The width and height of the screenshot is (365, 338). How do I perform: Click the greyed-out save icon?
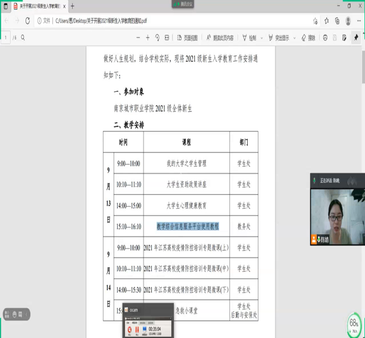click(x=335, y=38)
